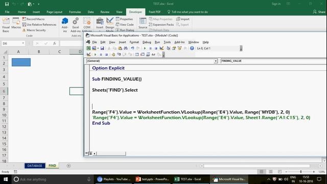Image resolution: width=327 pixels, height=184 pixels.
Task: Click the FINDING_VALUE procedure dropdown box
Action: point(273,61)
